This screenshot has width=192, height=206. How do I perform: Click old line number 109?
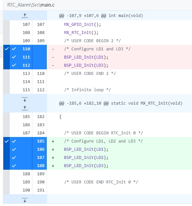click(26, 41)
